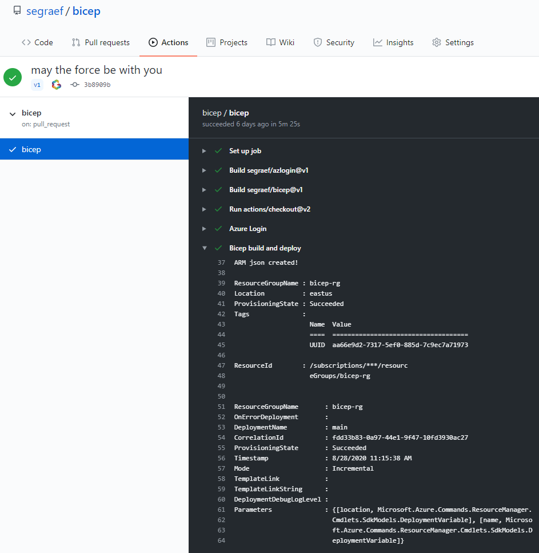Click the check icon for Build segraef/bicep@v1
539x553 pixels.
[218, 190]
